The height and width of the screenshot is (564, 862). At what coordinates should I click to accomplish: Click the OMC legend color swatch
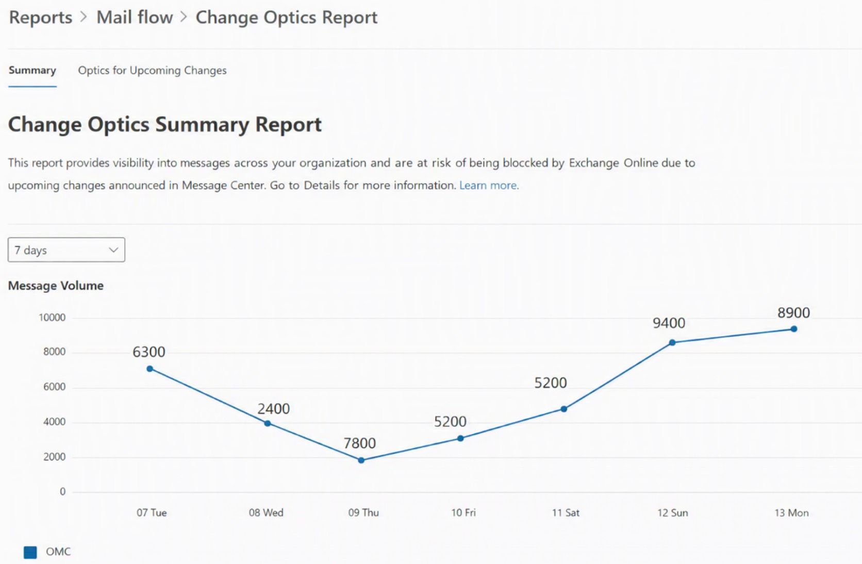(x=30, y=552)
